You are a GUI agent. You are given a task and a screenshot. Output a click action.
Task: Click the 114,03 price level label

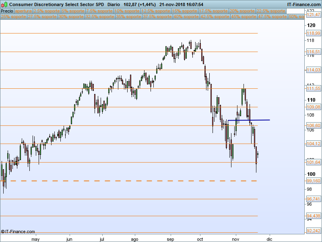pos(313,70)
